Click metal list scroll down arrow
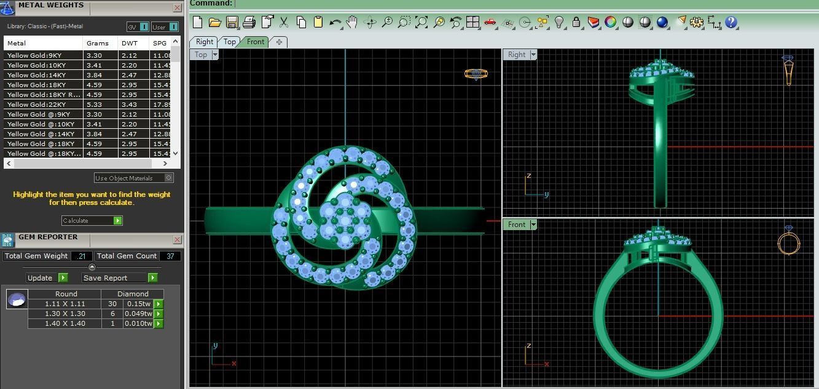Viewport: 819px width, 389px height. (176, 153)
